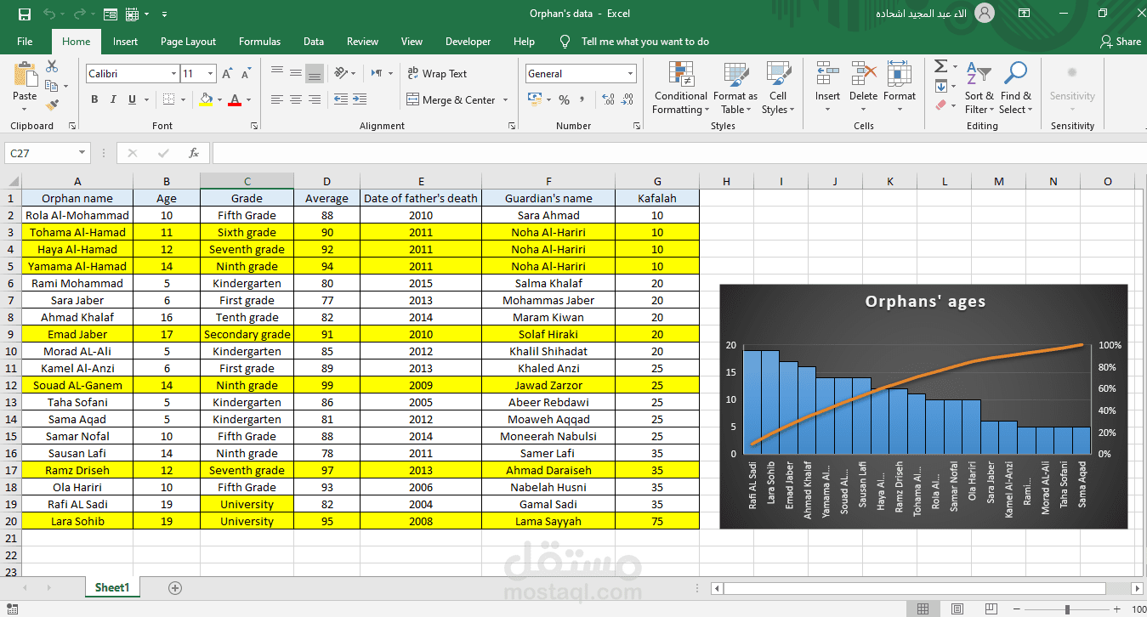
Task: Open Format as Table gallery
Action: click(735, 88)
